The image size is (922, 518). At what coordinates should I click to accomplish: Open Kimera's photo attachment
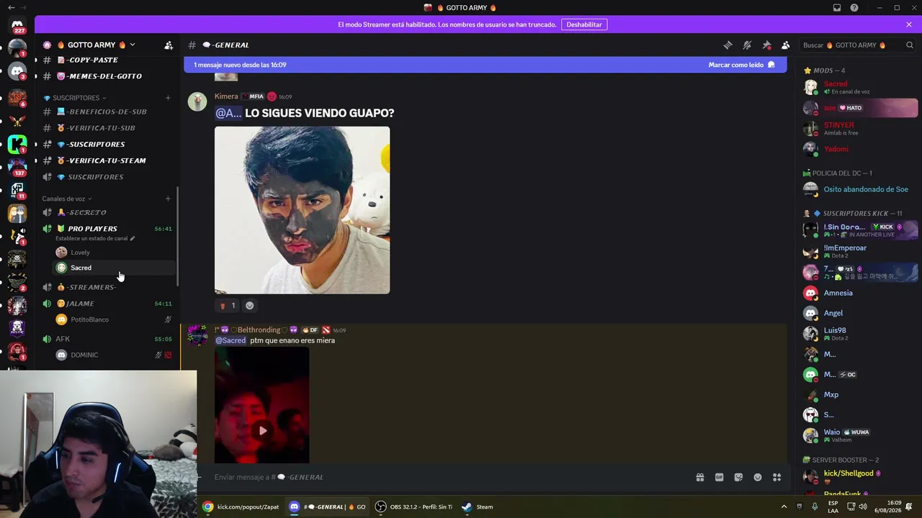point(302,210)
